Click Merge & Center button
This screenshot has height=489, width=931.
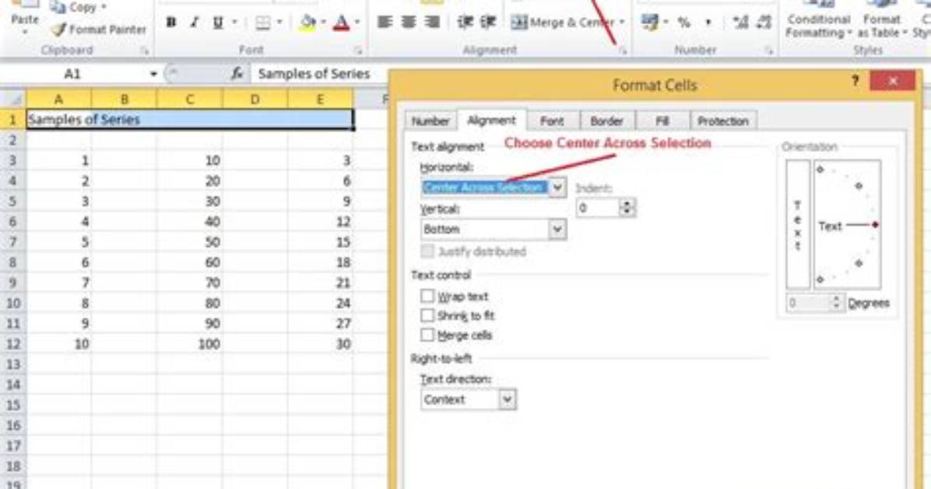tap(562, 23)
